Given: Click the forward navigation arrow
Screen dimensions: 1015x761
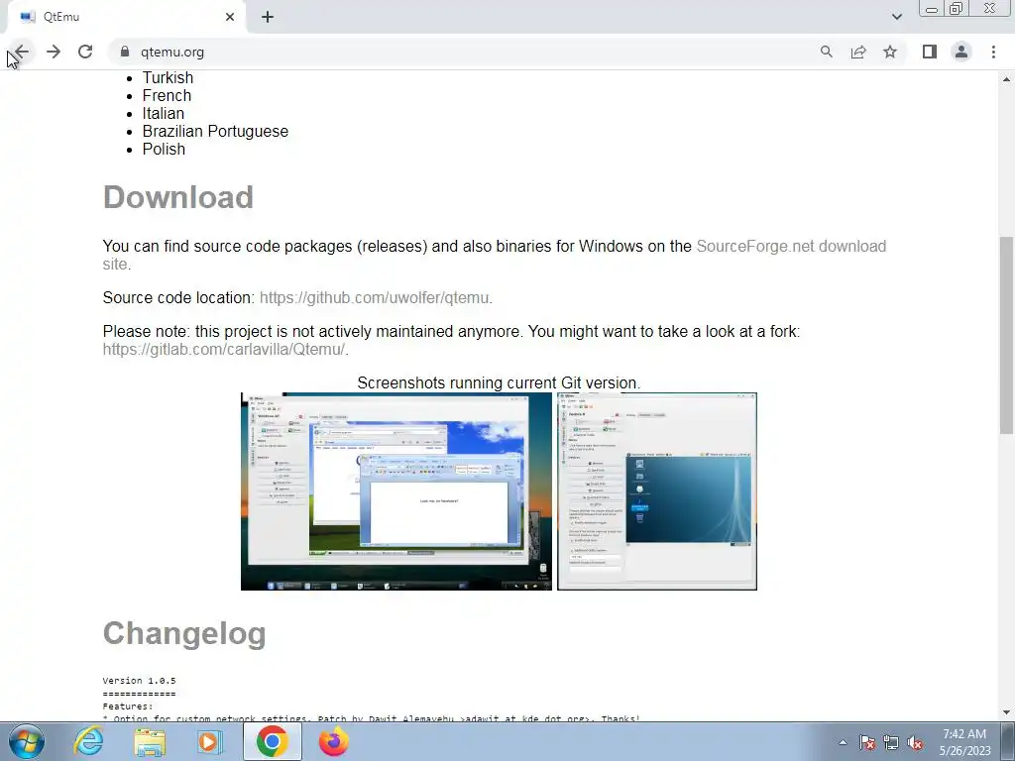Looking at the screenshot, I should click(x=54, y=52).
